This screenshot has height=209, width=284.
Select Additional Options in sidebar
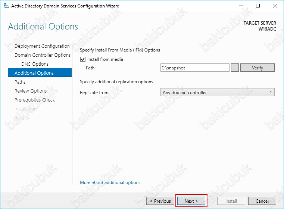coord(40,73)
